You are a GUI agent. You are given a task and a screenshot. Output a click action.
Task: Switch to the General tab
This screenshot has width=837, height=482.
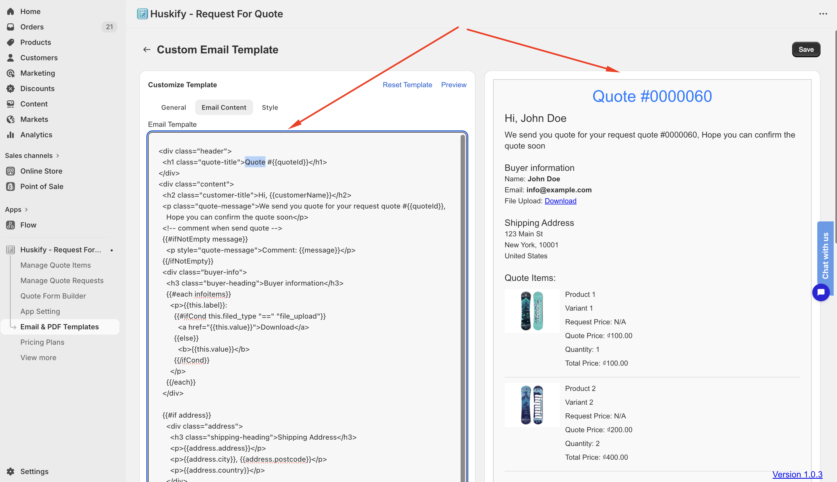coord(174,107)
